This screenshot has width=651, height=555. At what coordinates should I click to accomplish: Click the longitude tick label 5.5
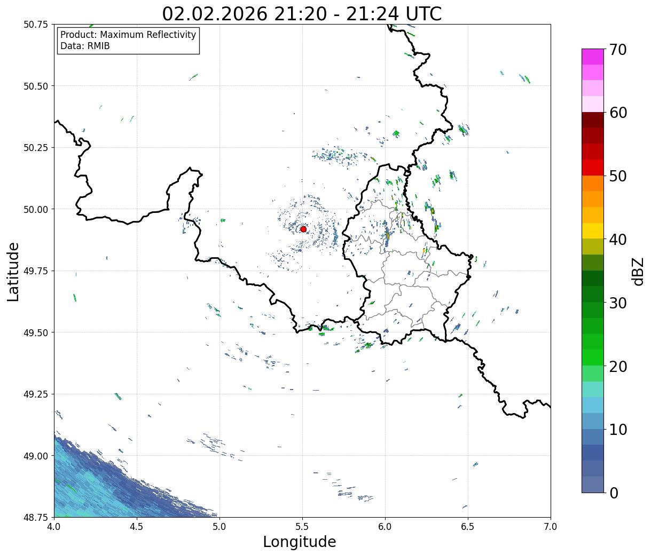302,526
